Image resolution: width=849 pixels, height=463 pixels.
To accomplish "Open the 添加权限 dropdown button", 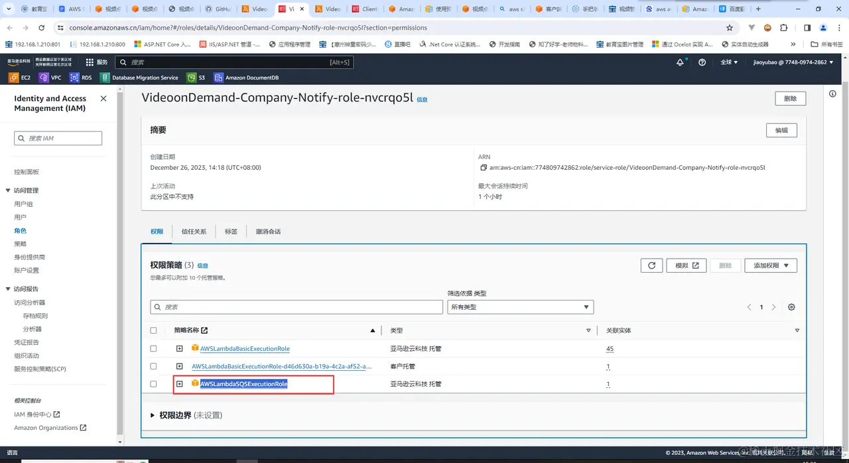I will coord(771,265).
